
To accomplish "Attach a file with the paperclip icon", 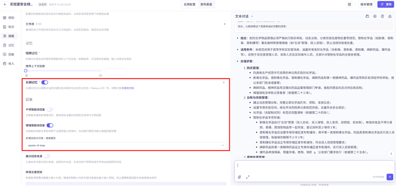I will pyautogui.click(x=240, y=177).
